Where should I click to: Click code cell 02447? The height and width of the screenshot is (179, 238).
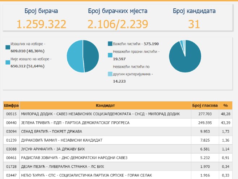[x=11, y=175]
